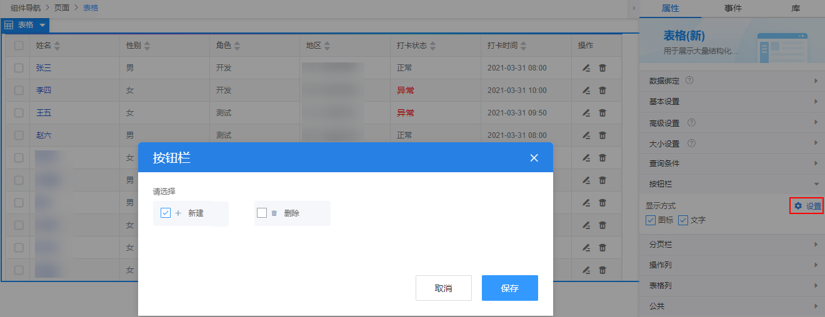Switch to the 库 tab
The height and width of the screenshot is (317, 825).
[x=795, y=8]
